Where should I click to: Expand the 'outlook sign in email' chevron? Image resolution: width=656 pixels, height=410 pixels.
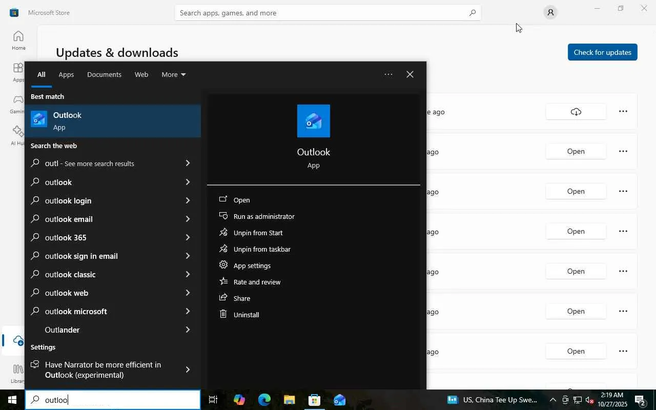[188, 256]
